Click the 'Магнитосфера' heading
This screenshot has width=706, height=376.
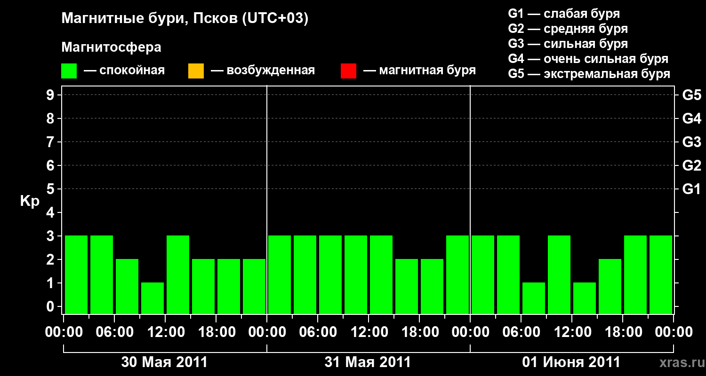111,47
